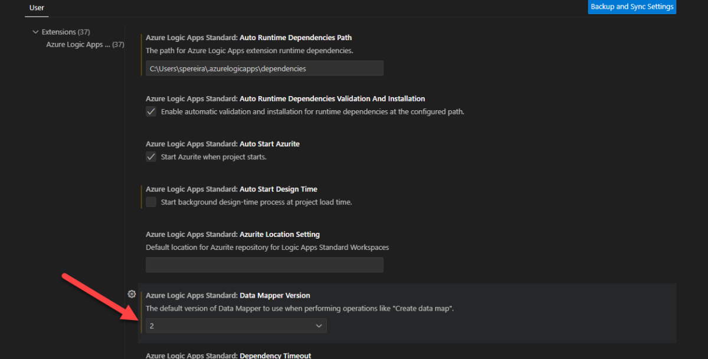Click the chevron on the Data Mapper Version combo box

tap(319, 325)
